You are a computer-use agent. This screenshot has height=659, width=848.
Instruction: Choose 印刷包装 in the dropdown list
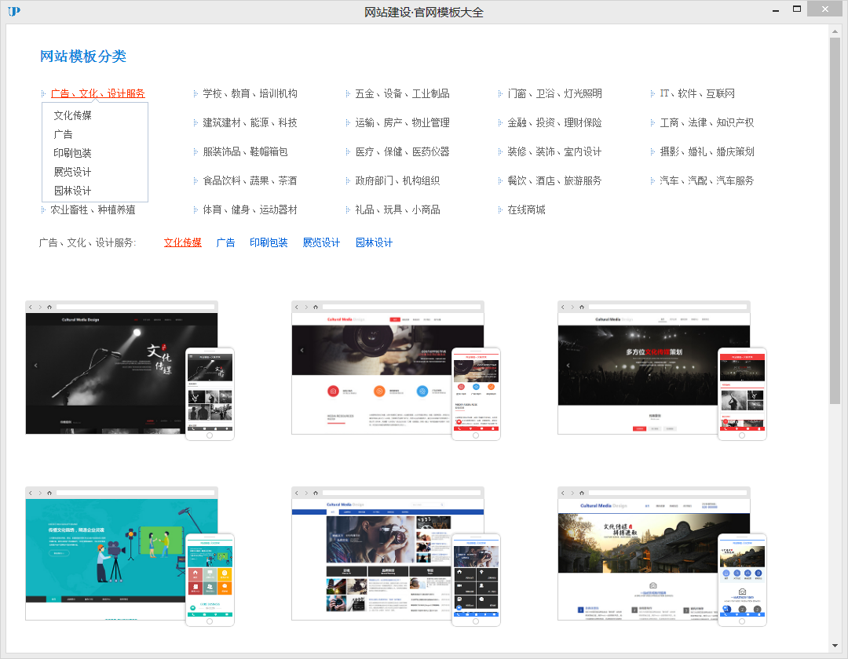click(x=72, y=153)
